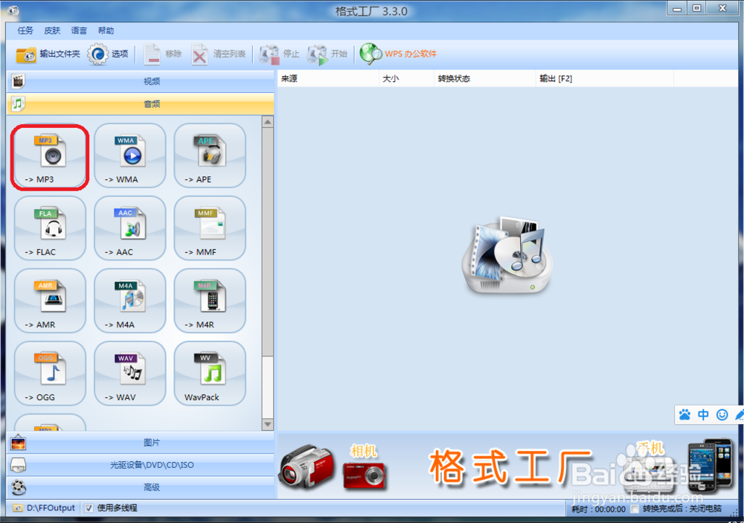
Task: Select the -> FLAC format icon
Action: 51,228
